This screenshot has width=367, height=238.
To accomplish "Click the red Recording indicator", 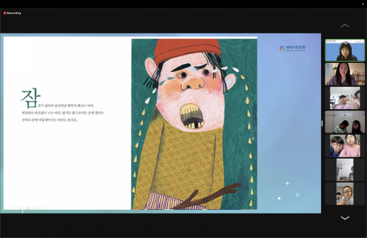I will click(12, 13).
